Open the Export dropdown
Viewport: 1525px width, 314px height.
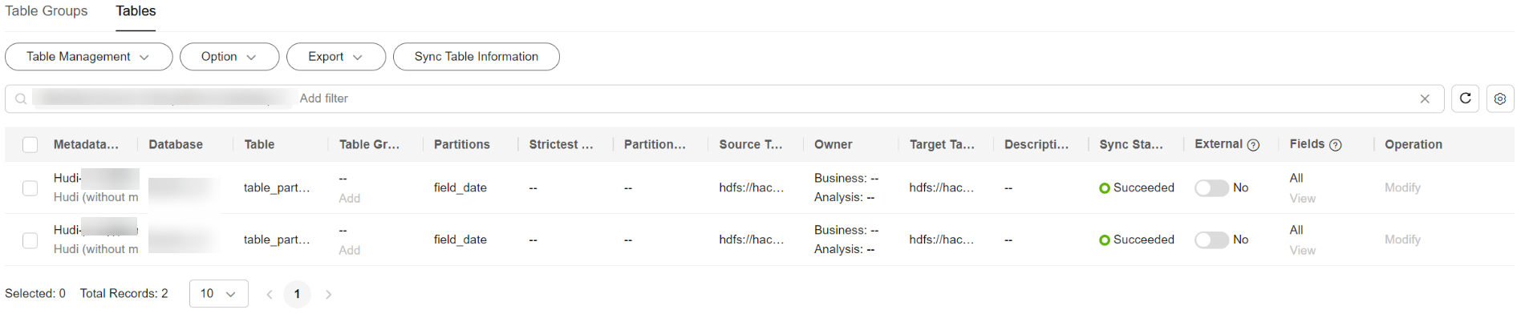coord(336,57)
